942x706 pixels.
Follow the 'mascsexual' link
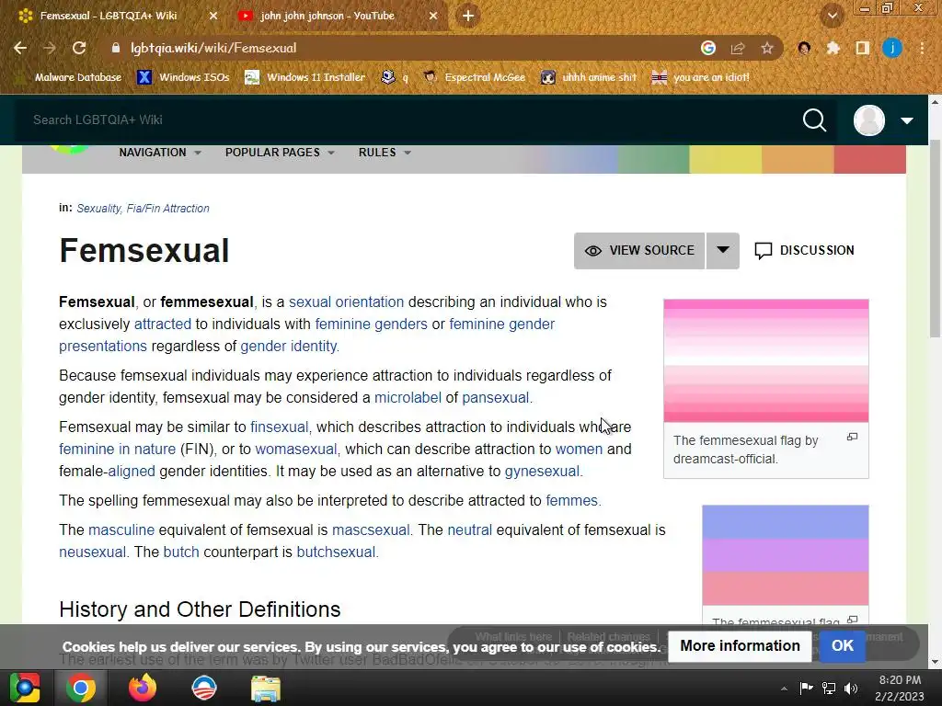pos(371,530)
